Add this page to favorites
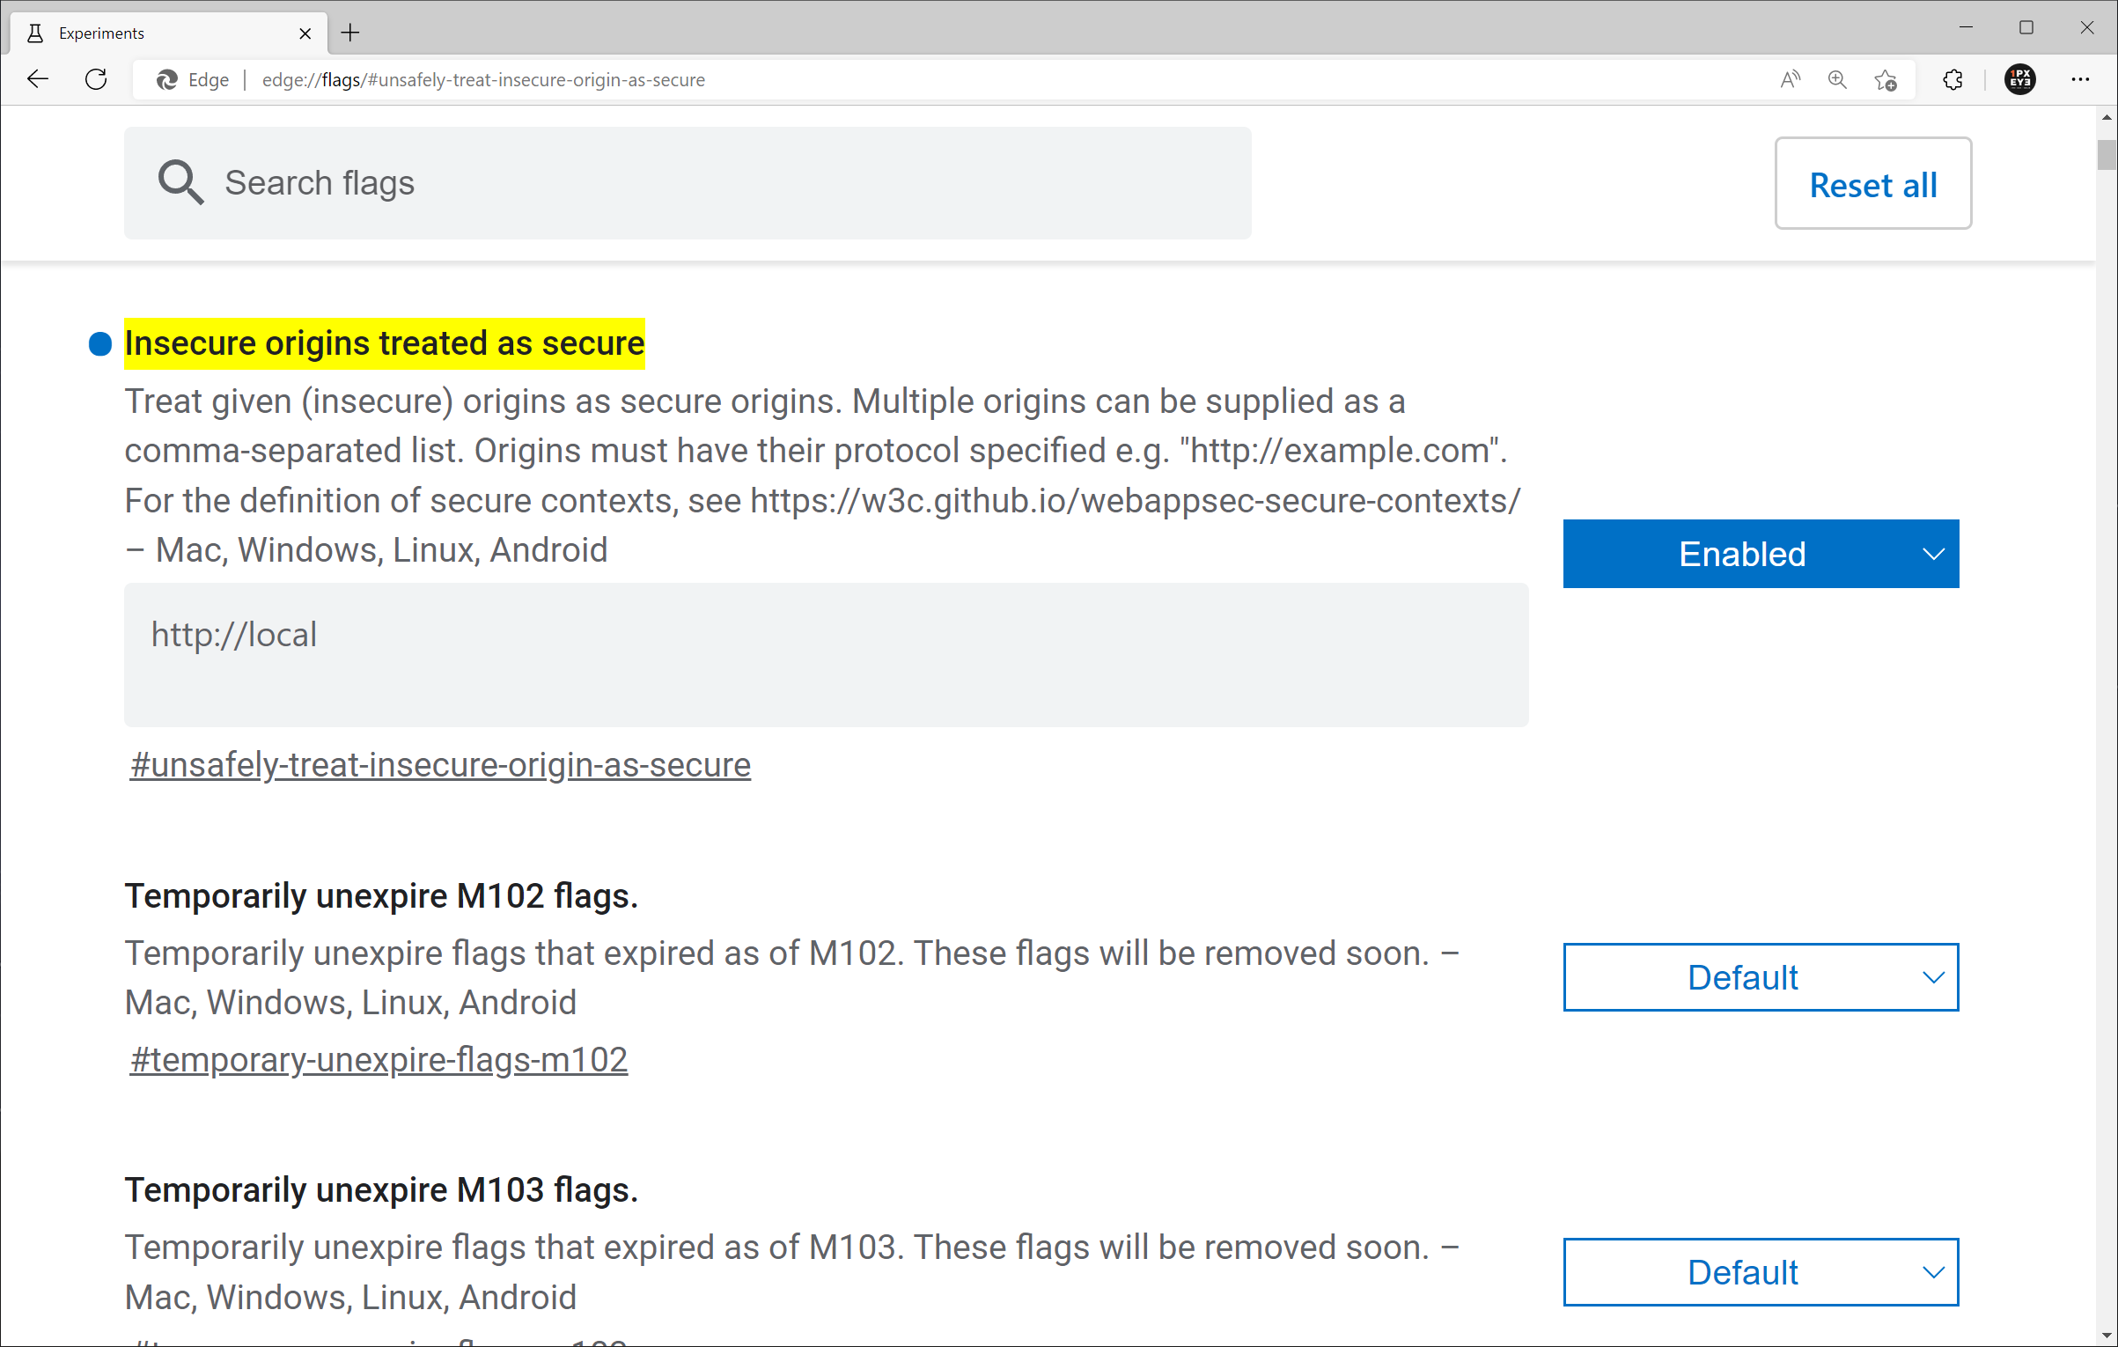Viewport: 2118px width, 1347px height. tap(1886, 80)
